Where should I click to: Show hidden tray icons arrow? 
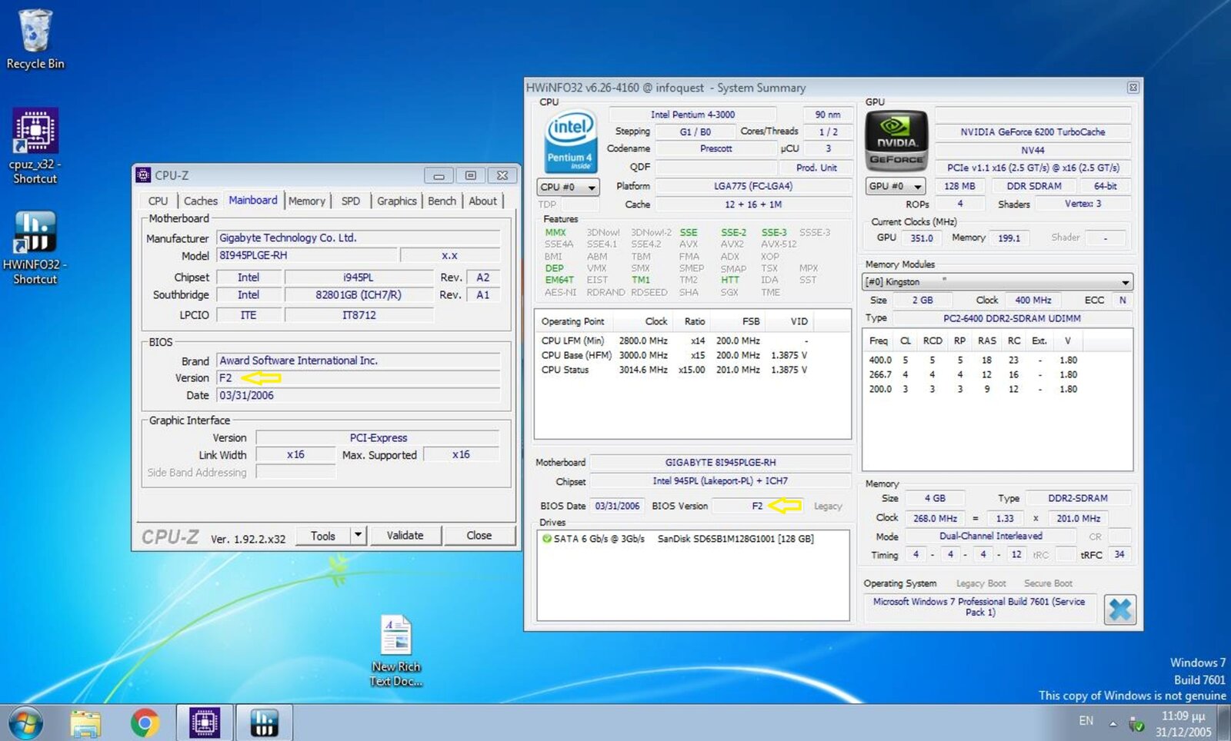point(1113,723)
